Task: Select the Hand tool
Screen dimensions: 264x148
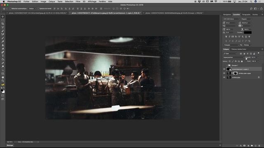Action: [x=3, y=77]
